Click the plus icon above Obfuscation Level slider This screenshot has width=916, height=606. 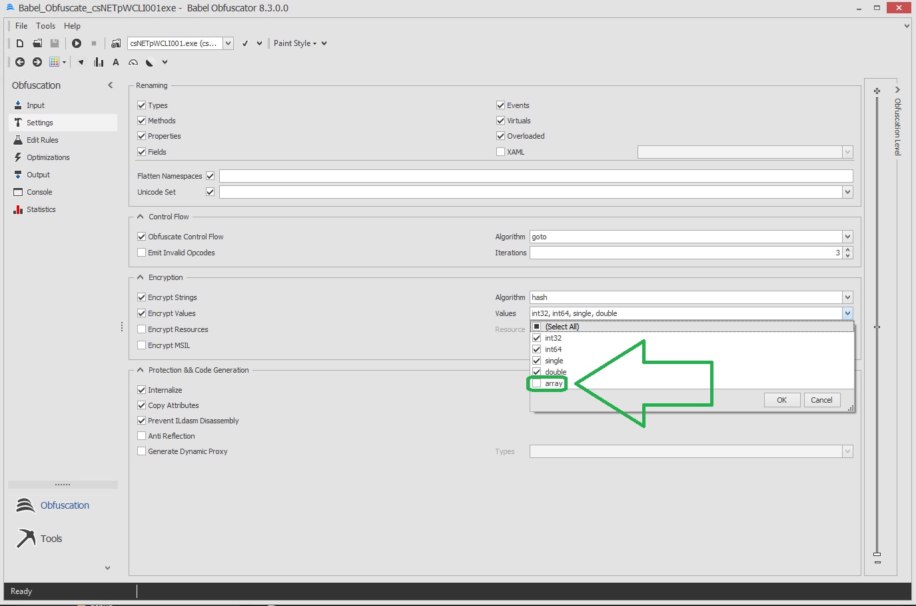point(877,91)
